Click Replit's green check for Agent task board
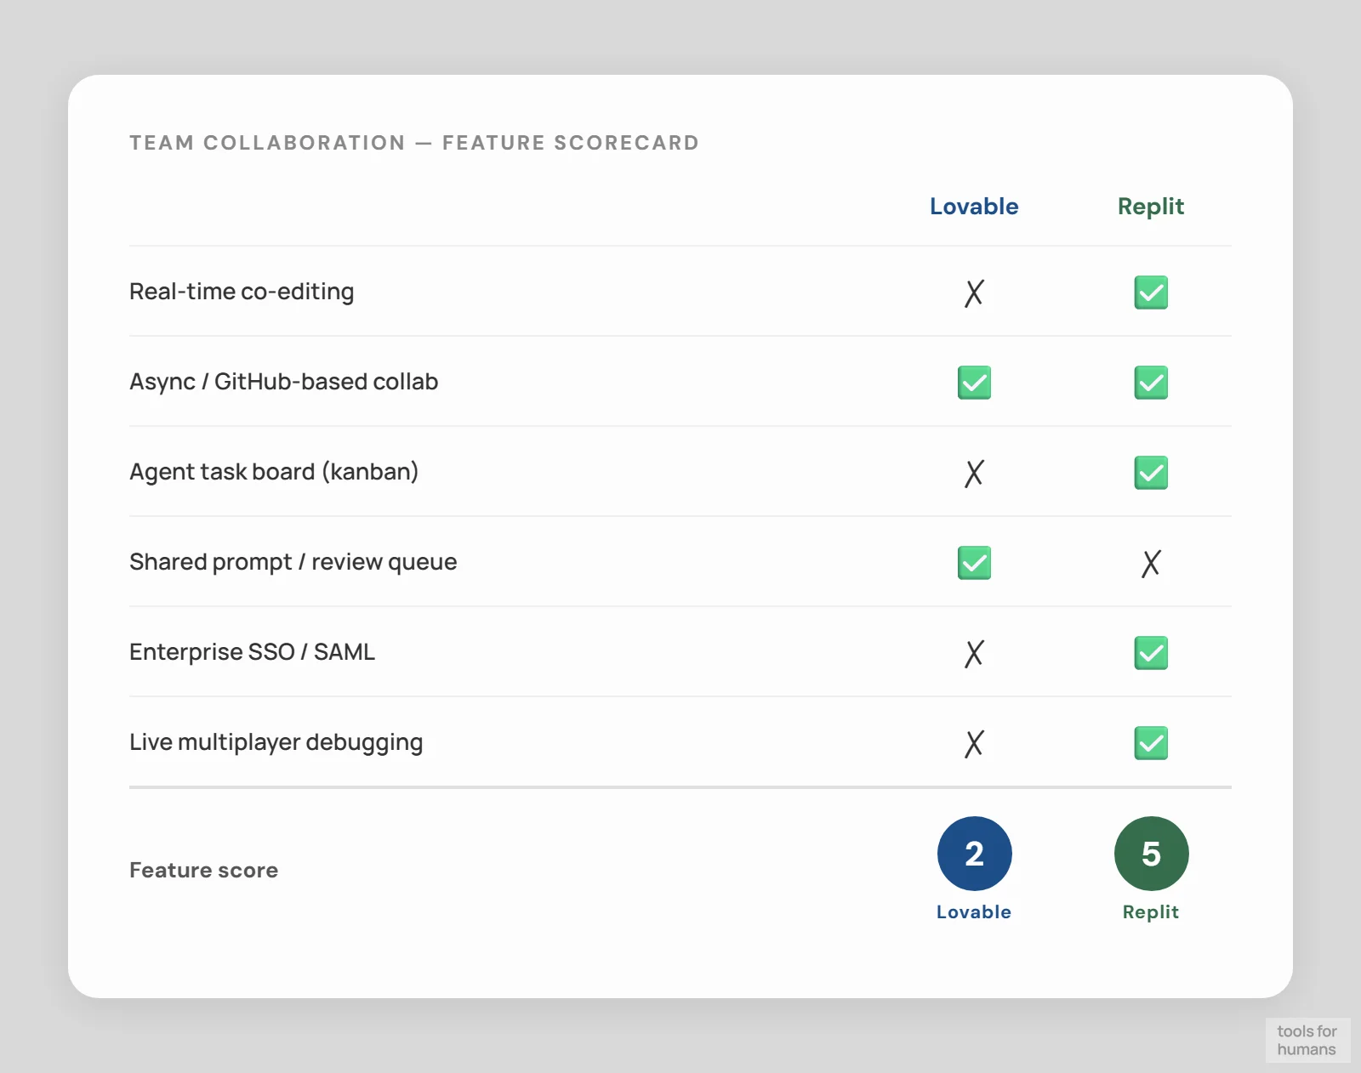 coord(1151,473)
